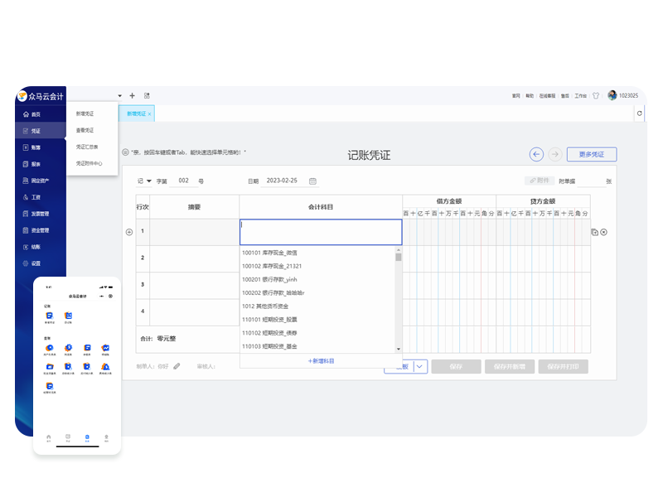Screen dimensions: 663x497
Task: Select 100201 银行存款_yinh option
Action: point(317,279)
